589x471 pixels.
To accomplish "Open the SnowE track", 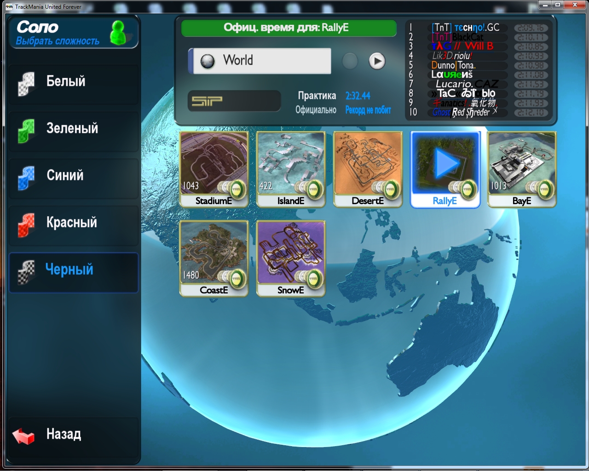I will (290, 258).
